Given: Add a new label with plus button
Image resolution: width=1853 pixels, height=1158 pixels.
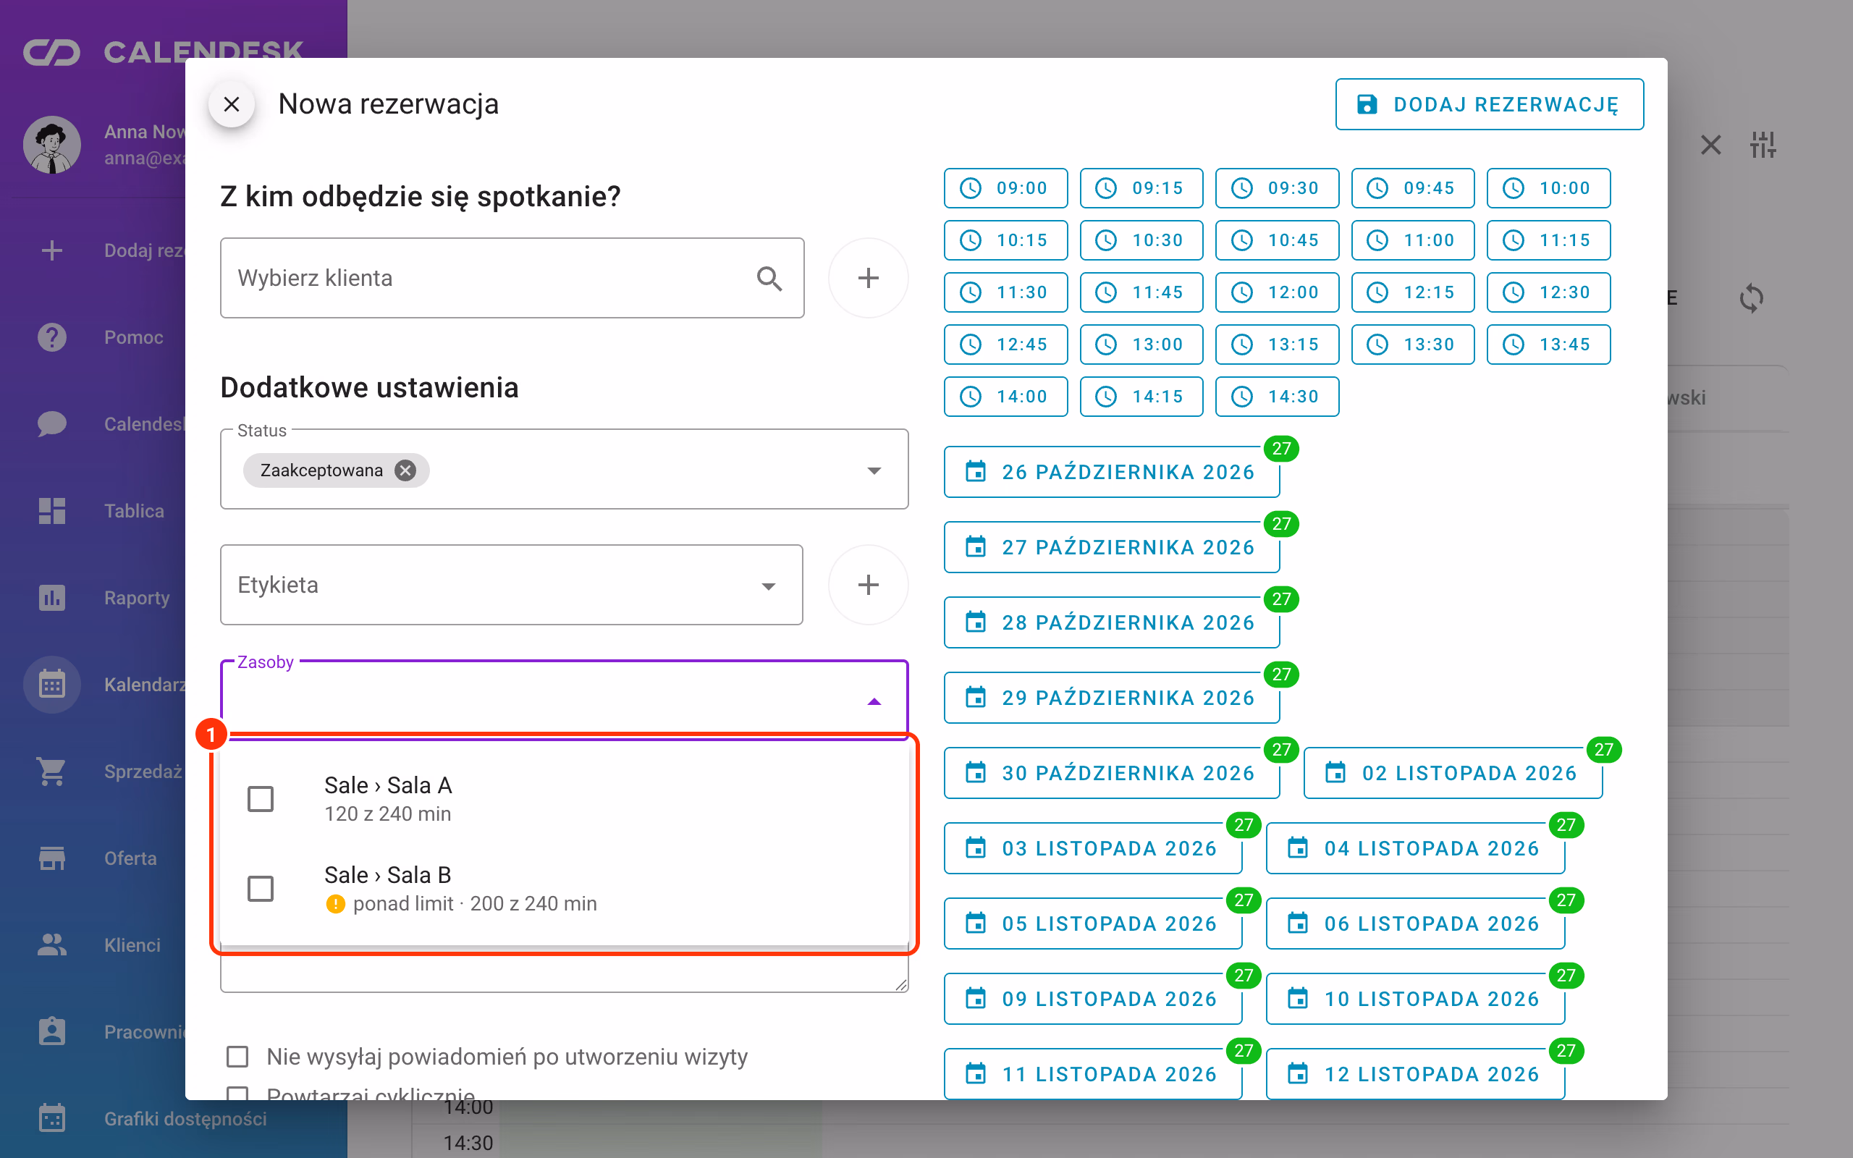Looking at the screenshot, I should pos(869,585).
